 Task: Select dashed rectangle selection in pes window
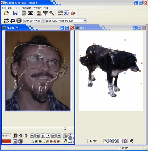[120, 141]
